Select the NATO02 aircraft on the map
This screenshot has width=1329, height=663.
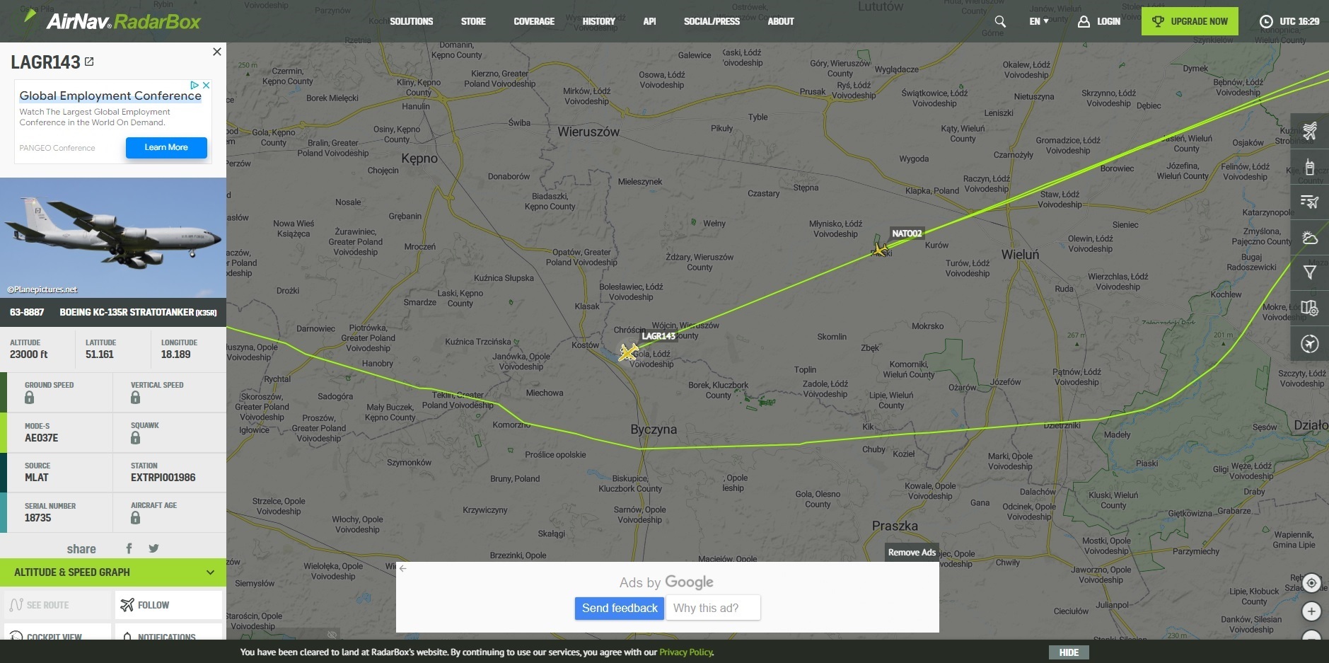(x=880, y=249)
